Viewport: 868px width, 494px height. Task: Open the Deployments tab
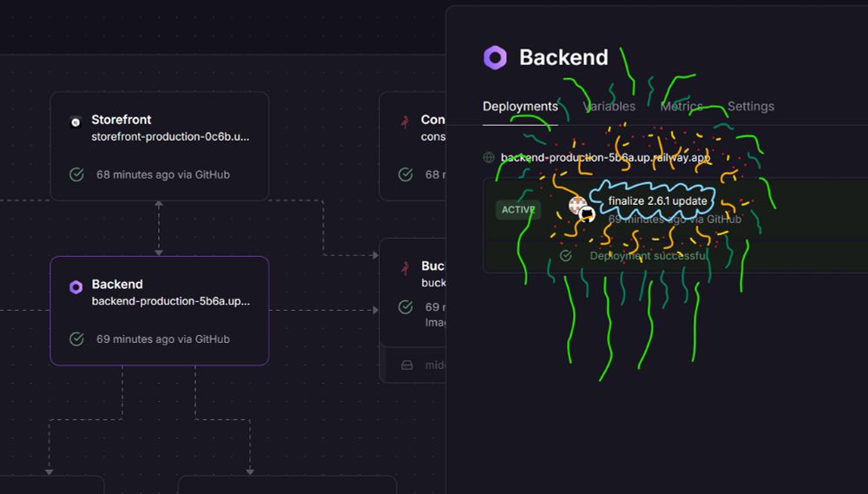click(520, 106)
